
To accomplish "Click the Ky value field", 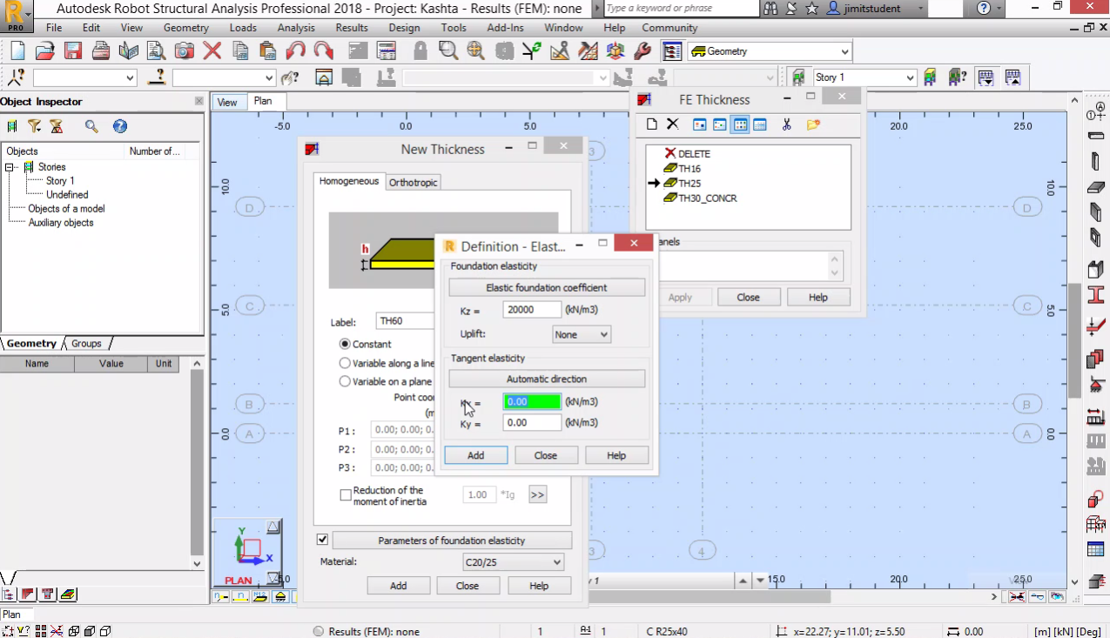I will pyautogui.click(x=532, y=422).
